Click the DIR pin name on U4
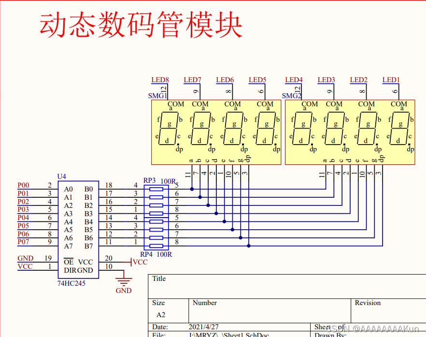Screen dimensions: 426x337 tap(70, 270)
